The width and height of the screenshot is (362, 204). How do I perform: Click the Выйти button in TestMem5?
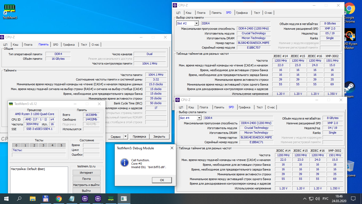pyautogui.click(x=87, y=191)
